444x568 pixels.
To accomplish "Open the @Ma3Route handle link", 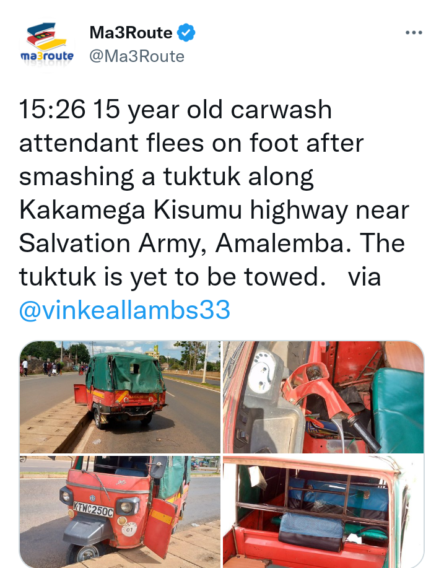I will coord(137,56).
